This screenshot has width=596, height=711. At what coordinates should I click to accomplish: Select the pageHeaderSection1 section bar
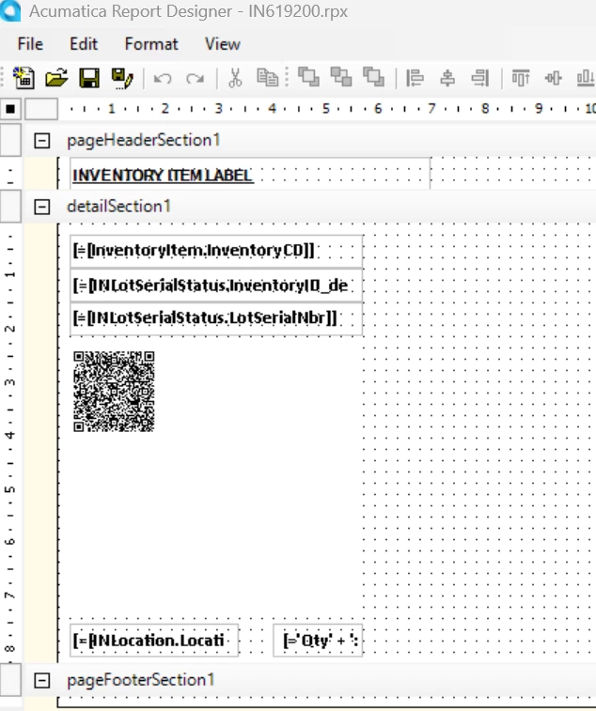(x=309, y=141)
